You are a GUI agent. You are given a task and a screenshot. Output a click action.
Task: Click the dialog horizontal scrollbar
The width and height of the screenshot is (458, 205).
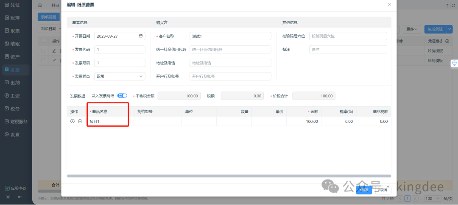pos(229,176)
